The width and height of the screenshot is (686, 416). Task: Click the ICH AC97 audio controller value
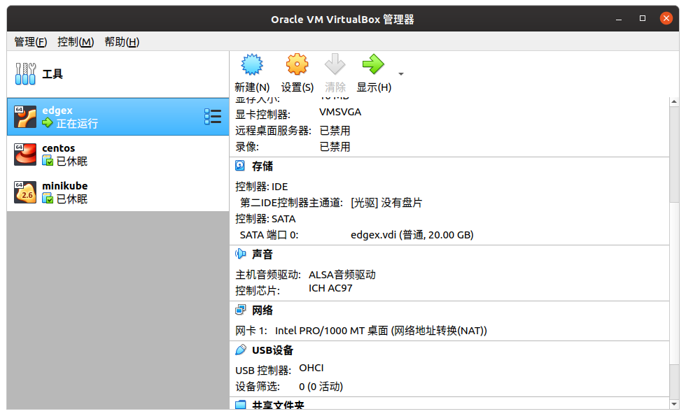pos(330,288)
